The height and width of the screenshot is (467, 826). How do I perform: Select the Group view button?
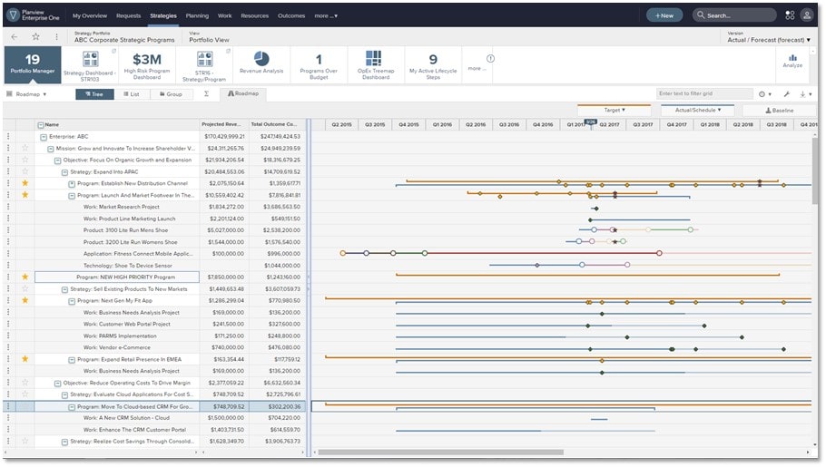tap(172, 94)
